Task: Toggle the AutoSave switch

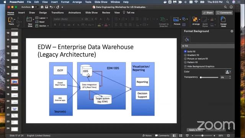Action: pyautogui.click(x=34, y=7)
